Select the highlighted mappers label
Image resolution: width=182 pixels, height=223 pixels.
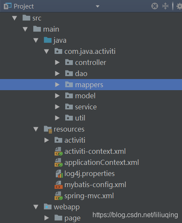click(89, 85)
